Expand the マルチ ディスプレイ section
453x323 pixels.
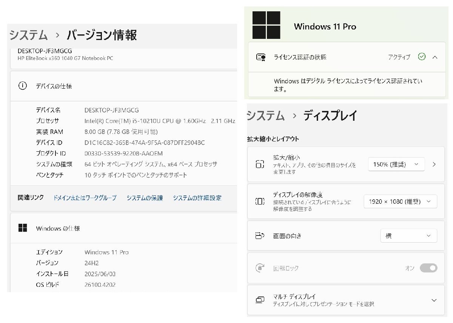[x=434, y=300]
